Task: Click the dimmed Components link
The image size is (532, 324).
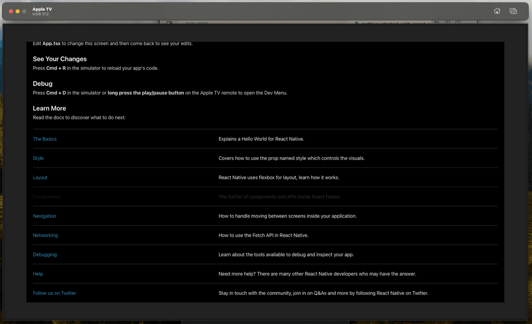Action: coord(47,196)
